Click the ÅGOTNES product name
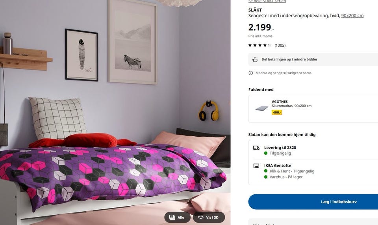Viewport: 378px width, 225px height. [280, 101]
